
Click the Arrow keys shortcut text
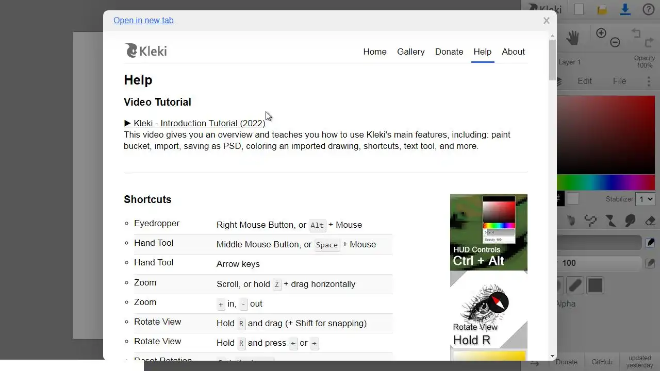click(x=238, y=264)
